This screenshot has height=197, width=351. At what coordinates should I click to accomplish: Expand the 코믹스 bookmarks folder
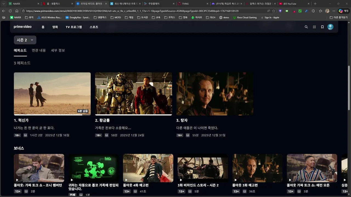[170, 18]
